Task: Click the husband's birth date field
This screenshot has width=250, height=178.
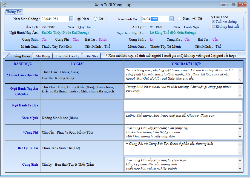Action: pyautogui.click(x=55, y=19)
